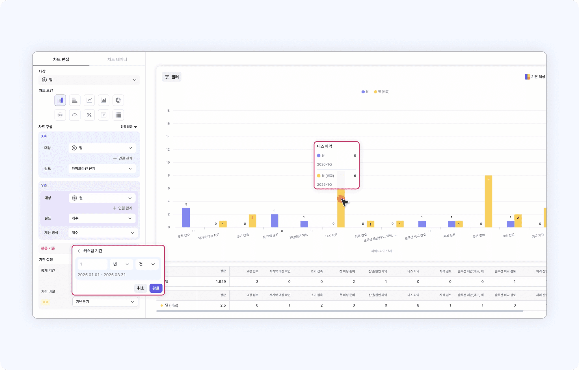Expand the 지난분기 comparison dropdown

click(x=105, y=302)
